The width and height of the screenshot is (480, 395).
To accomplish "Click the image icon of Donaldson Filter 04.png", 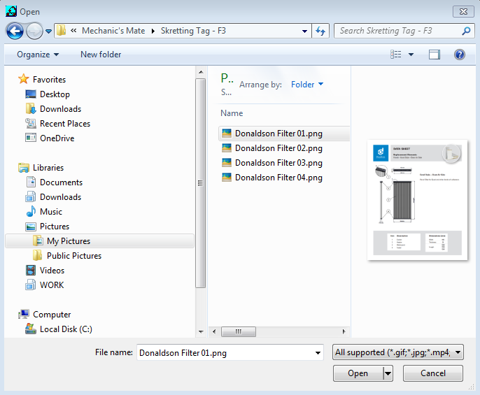I will point(227,177).
